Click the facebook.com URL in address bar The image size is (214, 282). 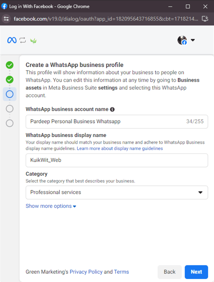(x=106, y=19)
